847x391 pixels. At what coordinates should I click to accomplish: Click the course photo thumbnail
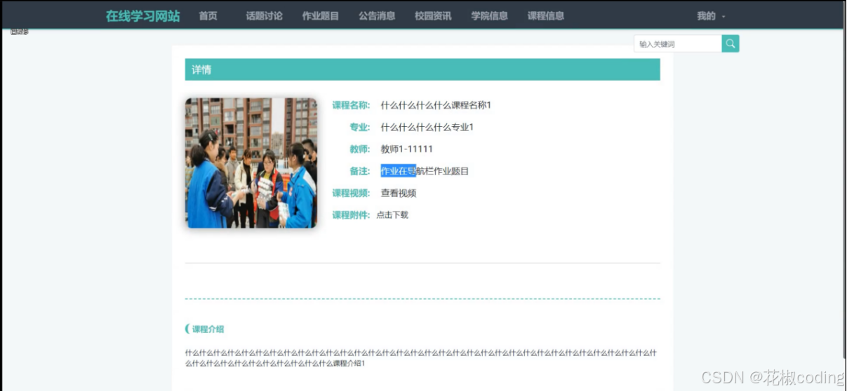[251, 163]
